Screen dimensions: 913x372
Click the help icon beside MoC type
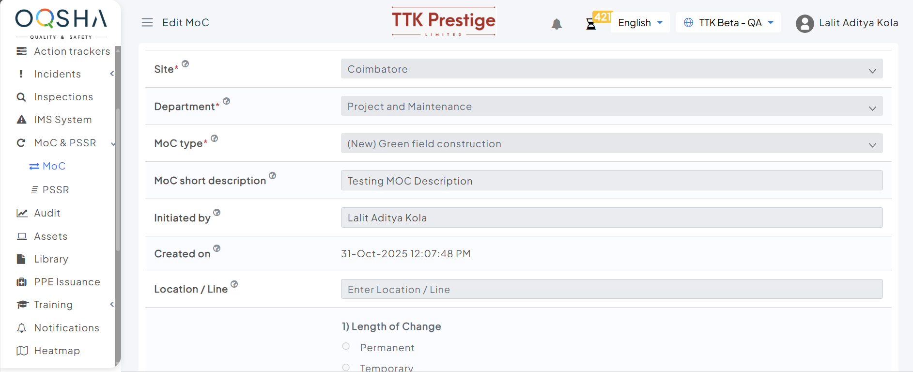point(215,139)
